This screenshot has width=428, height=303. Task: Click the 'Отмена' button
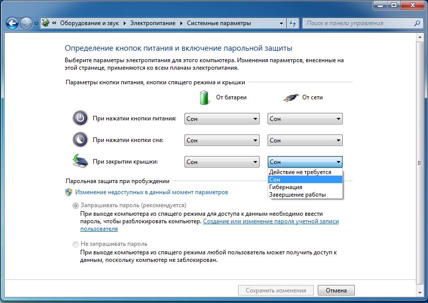[336, 290]
